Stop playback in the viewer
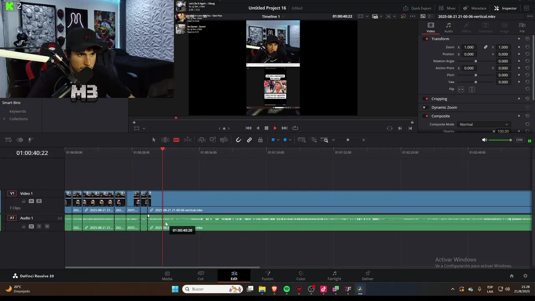This screenshot has height=301, width=535. click(x=266, y=128)
